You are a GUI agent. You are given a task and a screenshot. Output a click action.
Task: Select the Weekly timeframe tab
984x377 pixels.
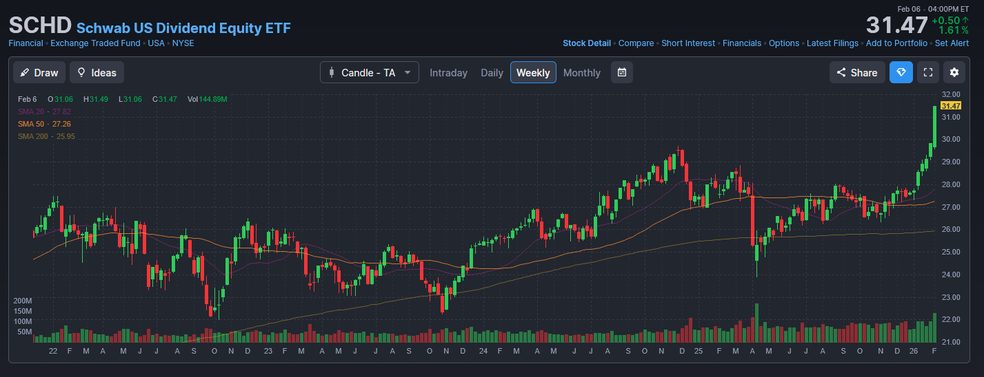click(533, 72)
